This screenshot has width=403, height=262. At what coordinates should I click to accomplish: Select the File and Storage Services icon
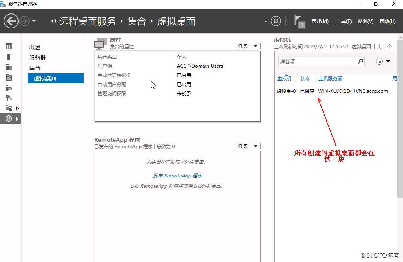click(9, 108)
